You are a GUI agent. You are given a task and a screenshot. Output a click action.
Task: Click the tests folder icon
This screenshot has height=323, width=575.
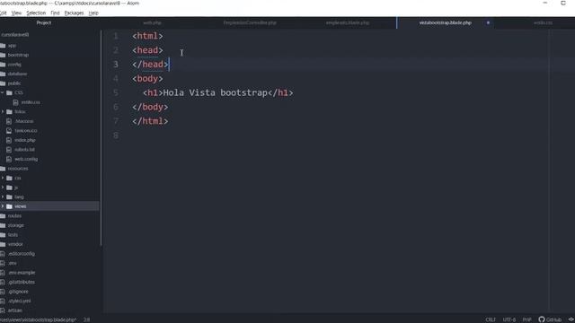(3, 235)
